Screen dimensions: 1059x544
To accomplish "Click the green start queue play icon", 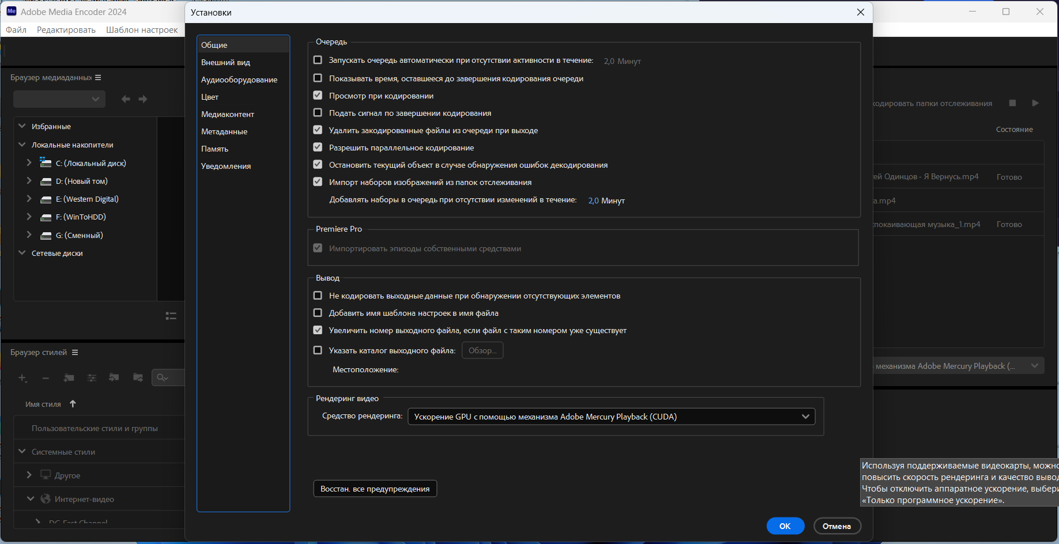I will pyautogui.click(x=1035, y=103).
